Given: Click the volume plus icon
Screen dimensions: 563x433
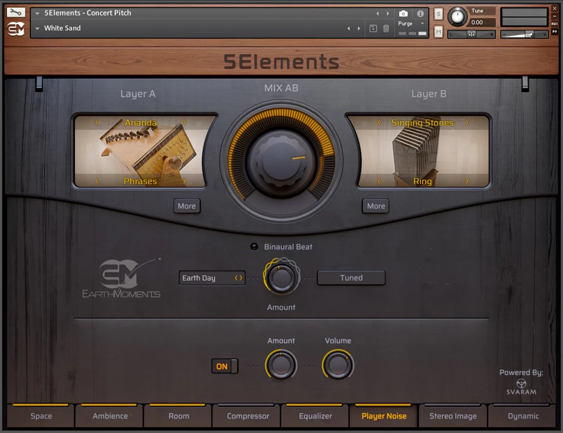Looking at the screenshot, I should [545, 34].
